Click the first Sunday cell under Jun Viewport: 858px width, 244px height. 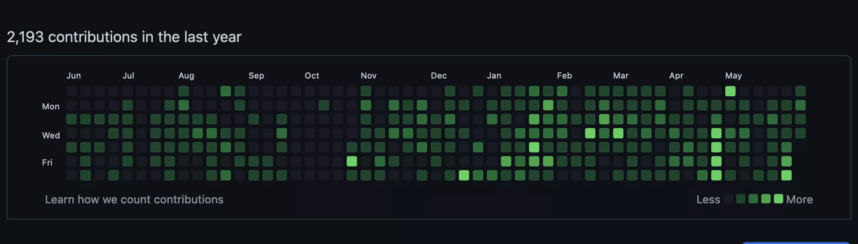click(71, 91)
